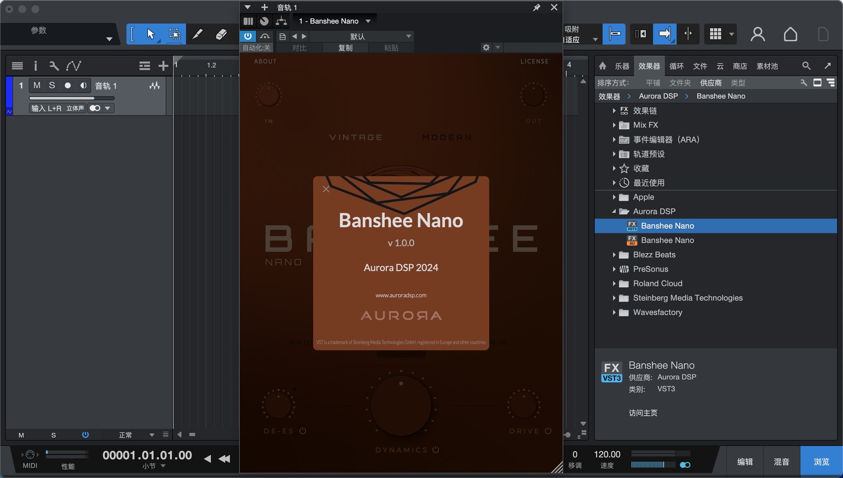Select the Eraser tool

point(221,34)
